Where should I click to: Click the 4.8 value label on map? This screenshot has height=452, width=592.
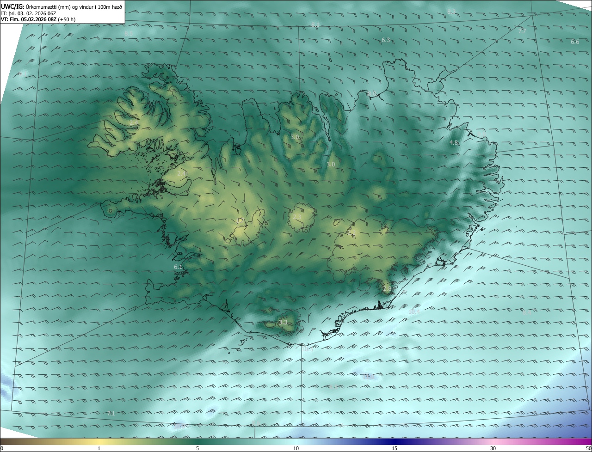point(454,143)
